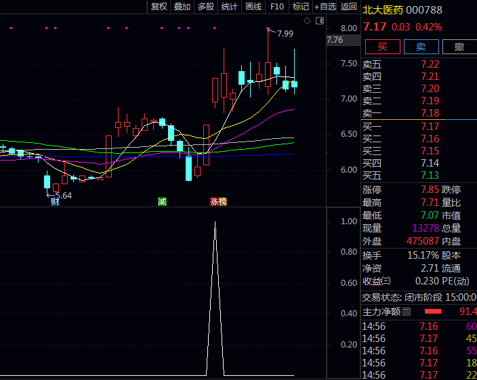Add stock via +自选 watchlist button

pos(325,7)
